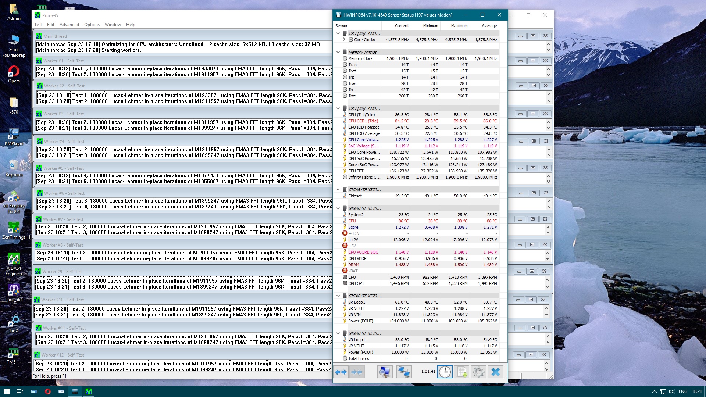706x397 pixels.
Task: Close sensors with the blue X icon
Action: 495,372
